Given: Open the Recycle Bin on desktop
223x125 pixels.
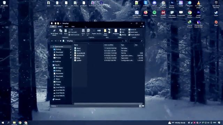Looking at the screenshot, I should click(x=4, y=4).
